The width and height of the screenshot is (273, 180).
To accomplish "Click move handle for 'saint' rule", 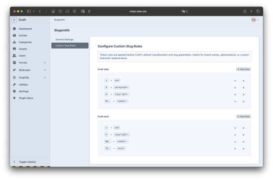I will click(235, 149).
